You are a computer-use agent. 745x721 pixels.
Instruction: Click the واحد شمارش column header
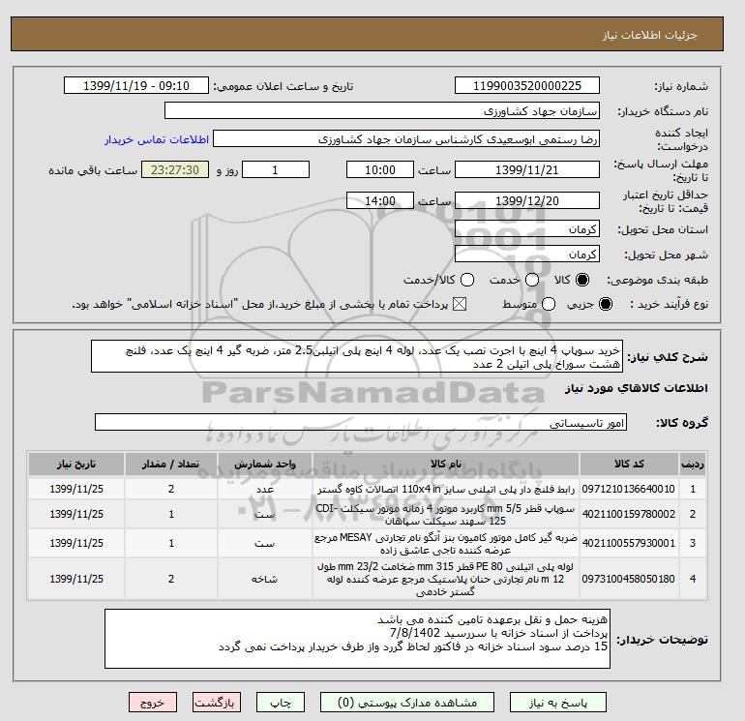click(x=265, y=465)
